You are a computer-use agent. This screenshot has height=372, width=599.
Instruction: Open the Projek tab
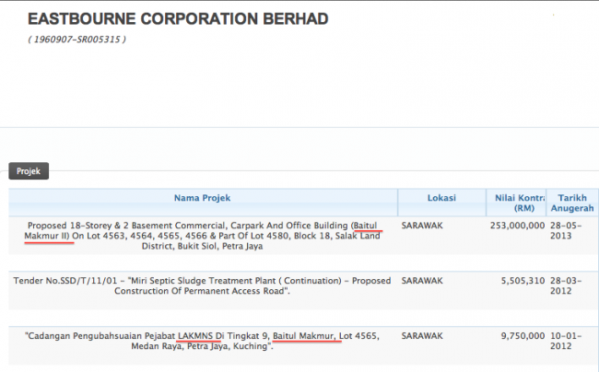click(x=29, y=171)
